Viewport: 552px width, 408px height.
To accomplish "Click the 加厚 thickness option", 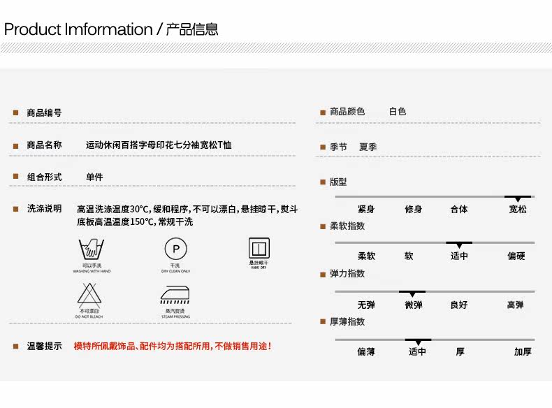I will [x=523, y=351].
